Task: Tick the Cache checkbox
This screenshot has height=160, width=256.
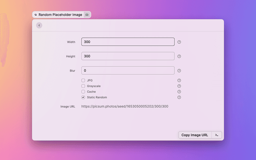Action: tap(83, 92)
